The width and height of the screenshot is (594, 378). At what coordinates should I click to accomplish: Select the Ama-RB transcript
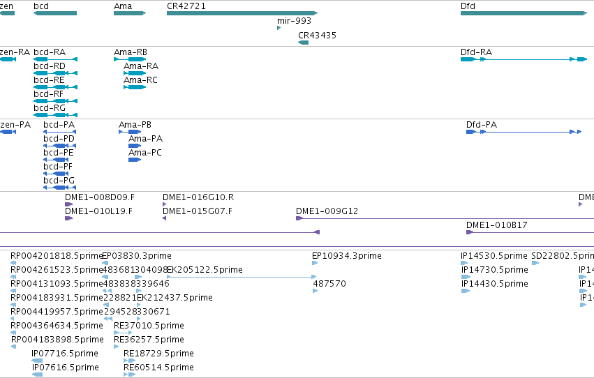[x=130, y=59]
